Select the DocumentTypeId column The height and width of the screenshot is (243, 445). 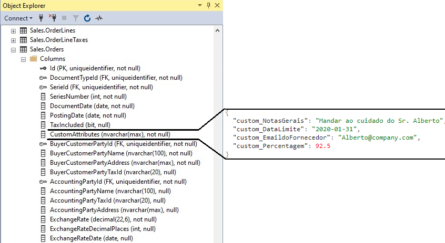point(116,78)
